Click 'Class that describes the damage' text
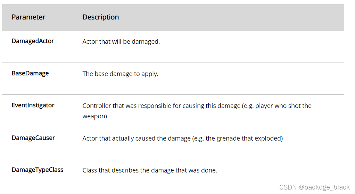This screenshot has width=355, height=194. [x=128, y=170]
